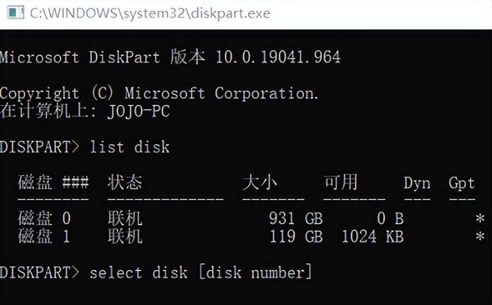492x305 pixels.
Task: Click the Dyn column header
Action: pyautogui.click(x=417, y=183)
